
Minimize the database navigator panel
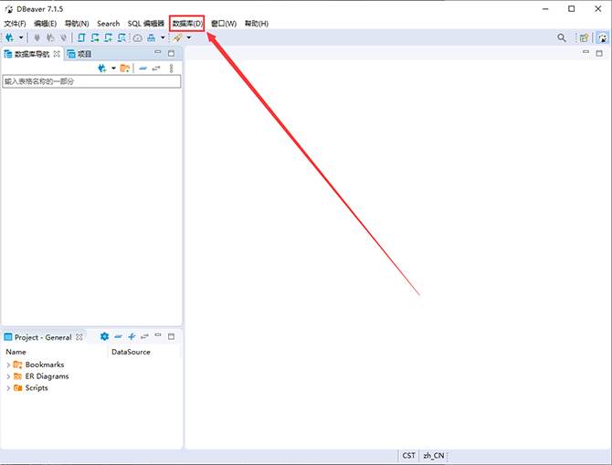point(158,52)
